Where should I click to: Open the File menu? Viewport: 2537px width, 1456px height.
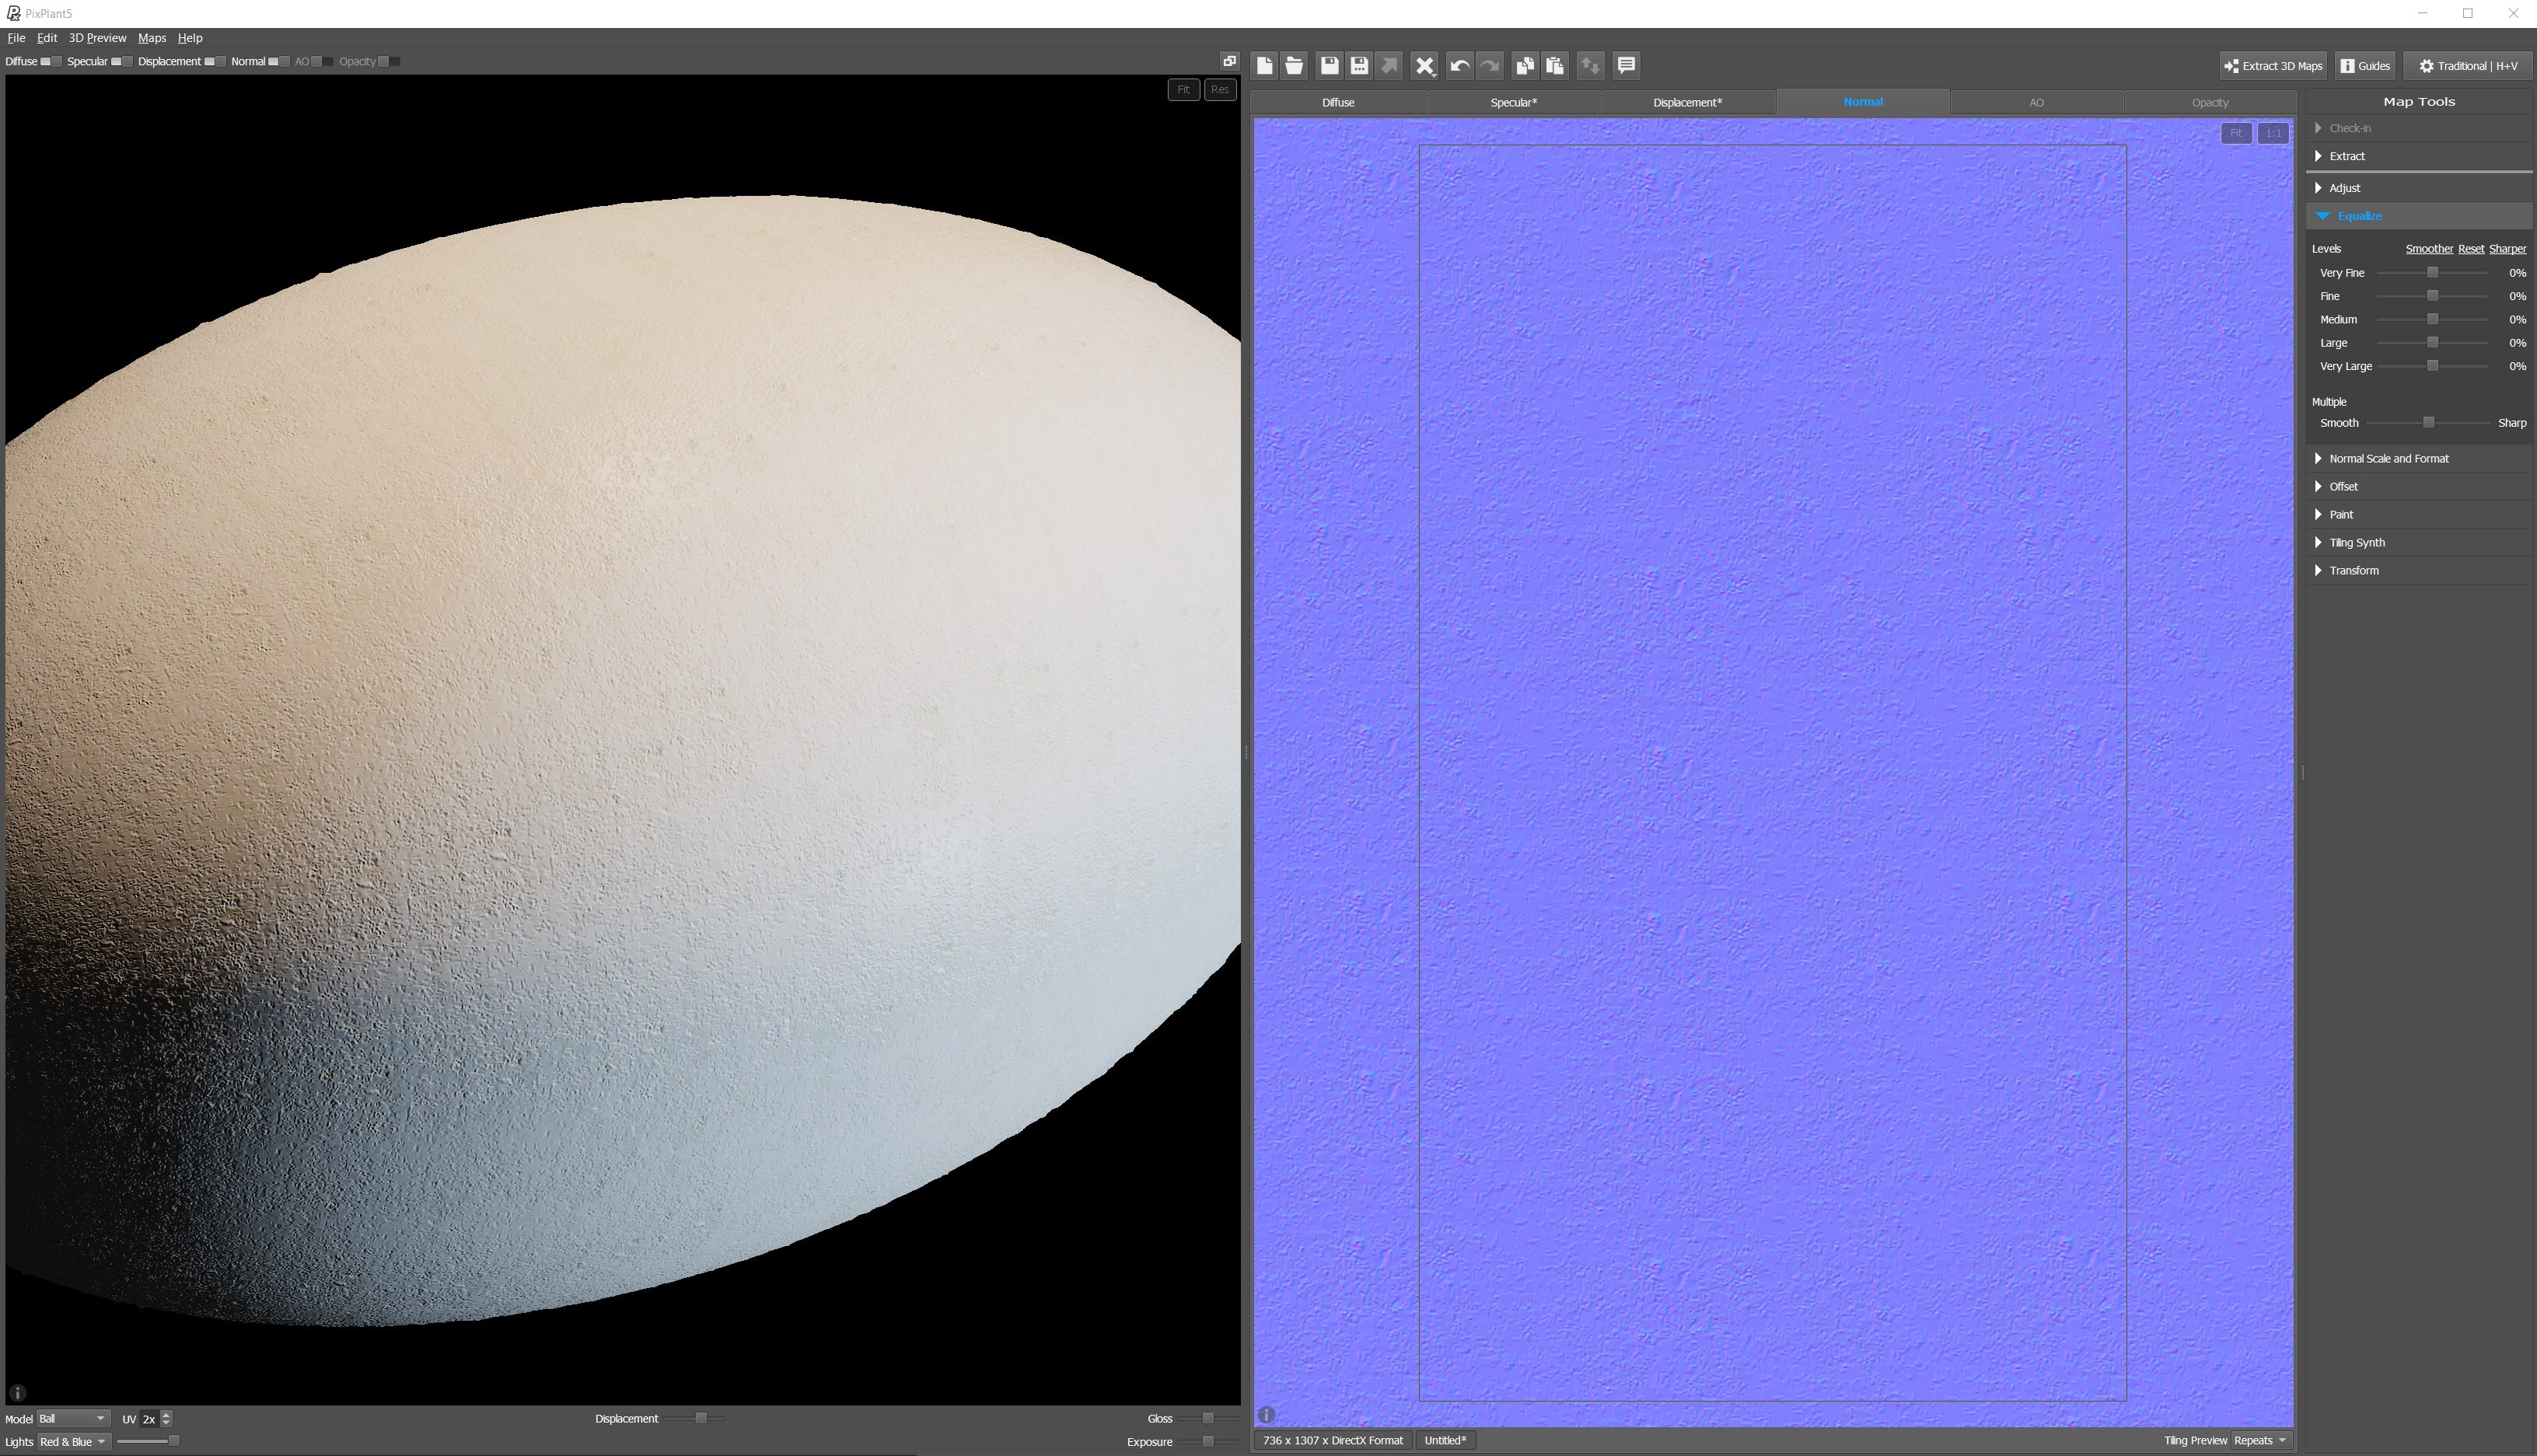click(16, 38)
